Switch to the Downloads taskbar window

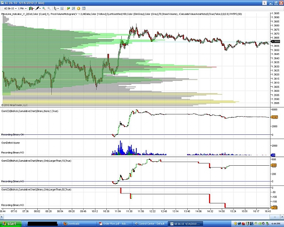(79, 224)
